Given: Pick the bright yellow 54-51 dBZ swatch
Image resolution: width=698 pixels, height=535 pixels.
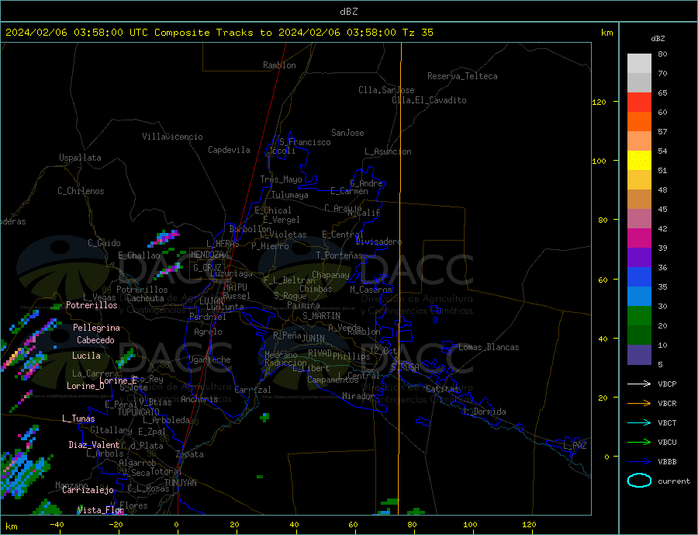Looking at the screenshot, I should pyautogui.click(x=639, y=161).
